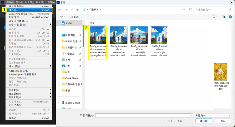This screenshot has height=127, width=235.
Task: Open recent locations dropdown arrow
Action: coord(72,10)
